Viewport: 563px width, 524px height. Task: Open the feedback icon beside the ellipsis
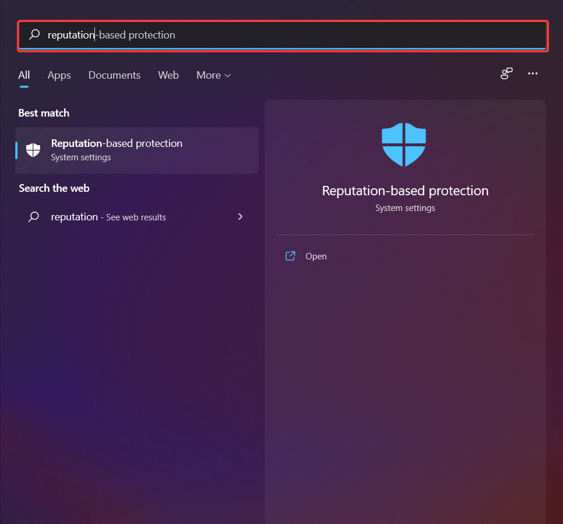pyautogui.click(x=506, y=73)
